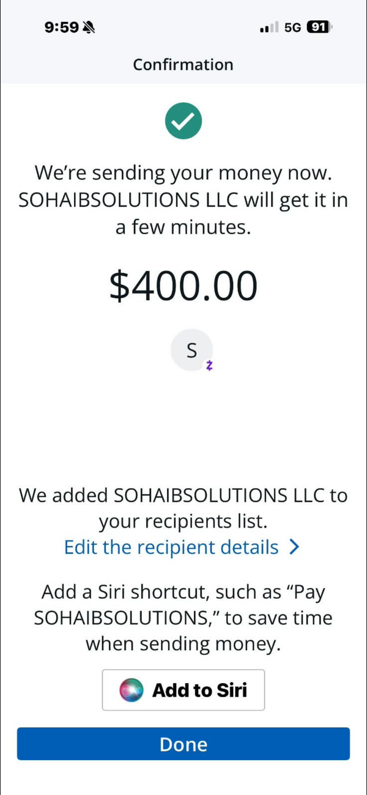Screen dimensions: 367x795
Task: Tap the battery level indicator
Action: click(319, 28)
